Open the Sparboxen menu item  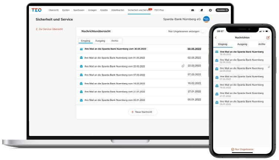(79, 10)
